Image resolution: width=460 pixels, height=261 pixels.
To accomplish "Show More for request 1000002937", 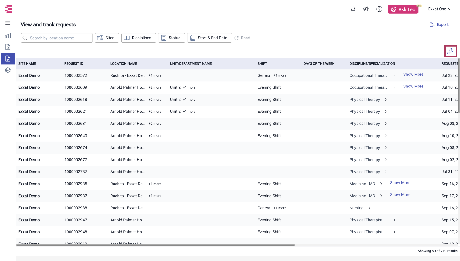I will [400, 195].
